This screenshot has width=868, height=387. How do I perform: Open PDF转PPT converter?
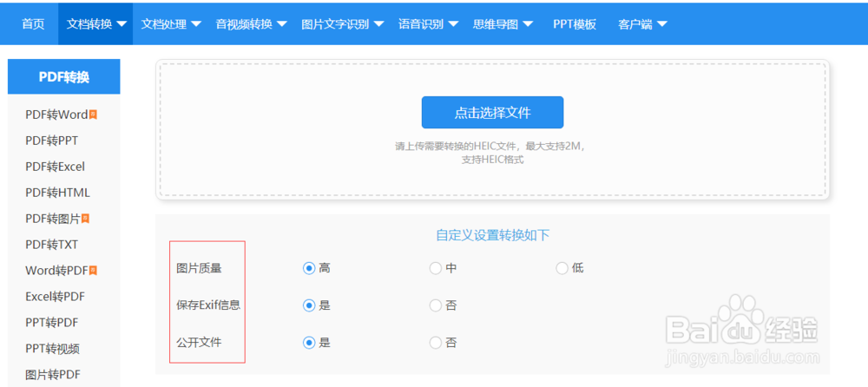click(51, 141)
